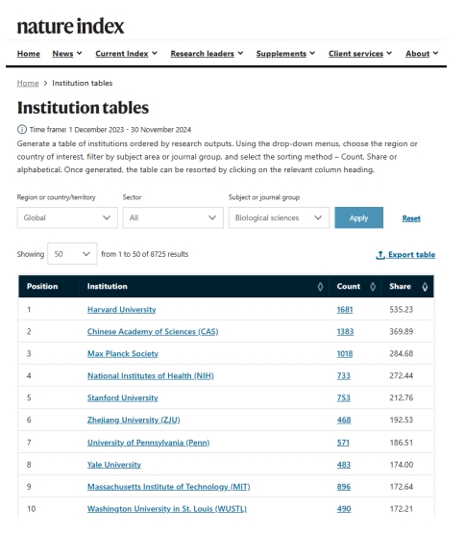This screenshot has height=536, width=465.
Task: Click share value 369.89
Action: 402,332
